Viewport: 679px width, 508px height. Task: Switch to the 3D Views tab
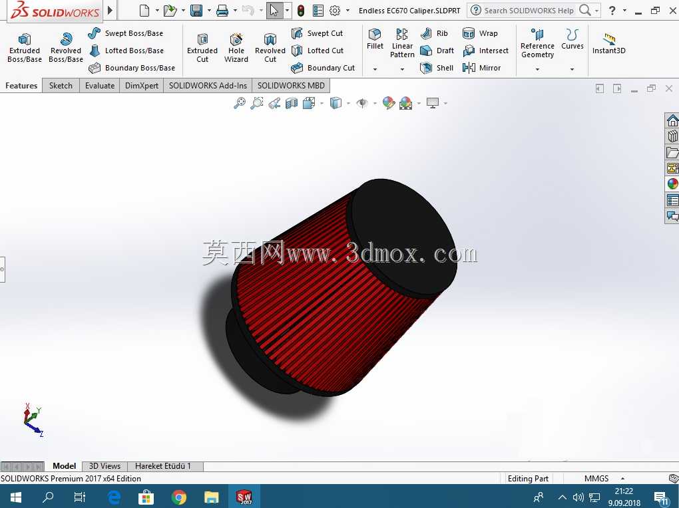[105, 466]
